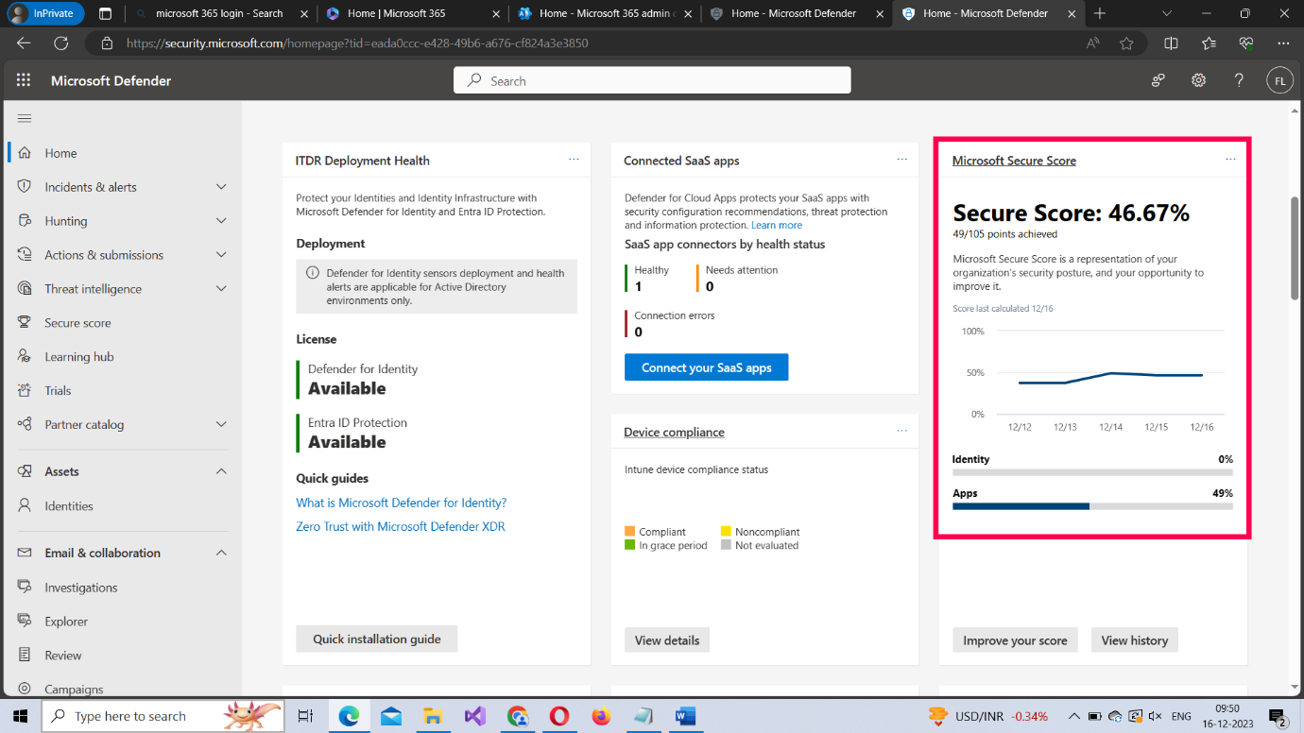Image resolution: width=1304 pixels, height=733 pixels.
Task: Click the Hunting icon in the sidebar
Action: pos(25,220)
